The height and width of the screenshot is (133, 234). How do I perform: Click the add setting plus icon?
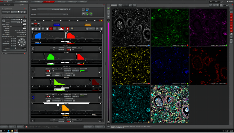pyautogui.click(x=33, y=29)
